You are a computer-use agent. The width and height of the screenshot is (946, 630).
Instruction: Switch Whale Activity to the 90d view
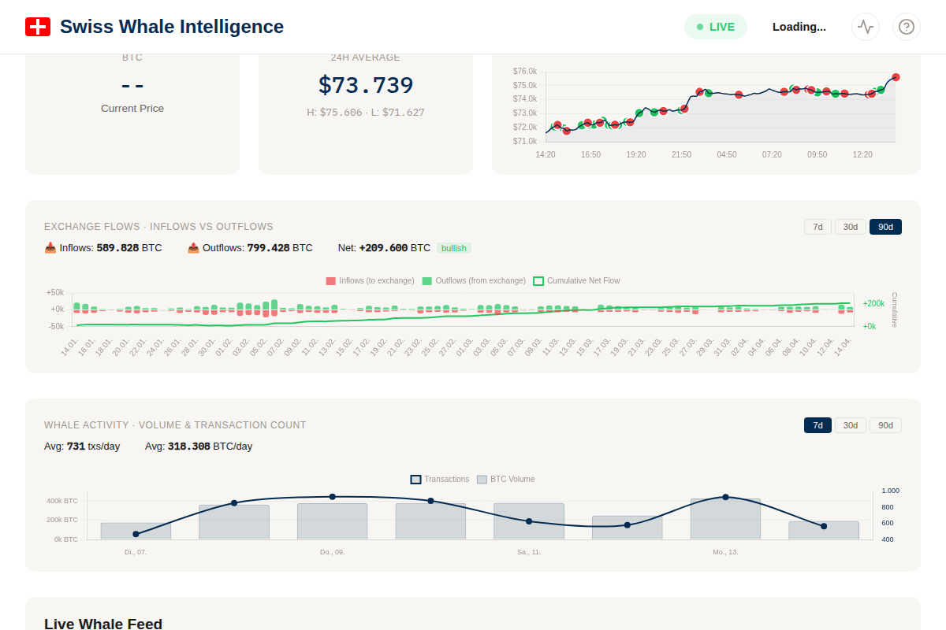pos(885,424)
